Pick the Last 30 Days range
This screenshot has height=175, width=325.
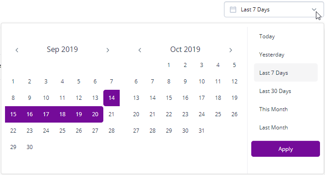click(275, 91)
